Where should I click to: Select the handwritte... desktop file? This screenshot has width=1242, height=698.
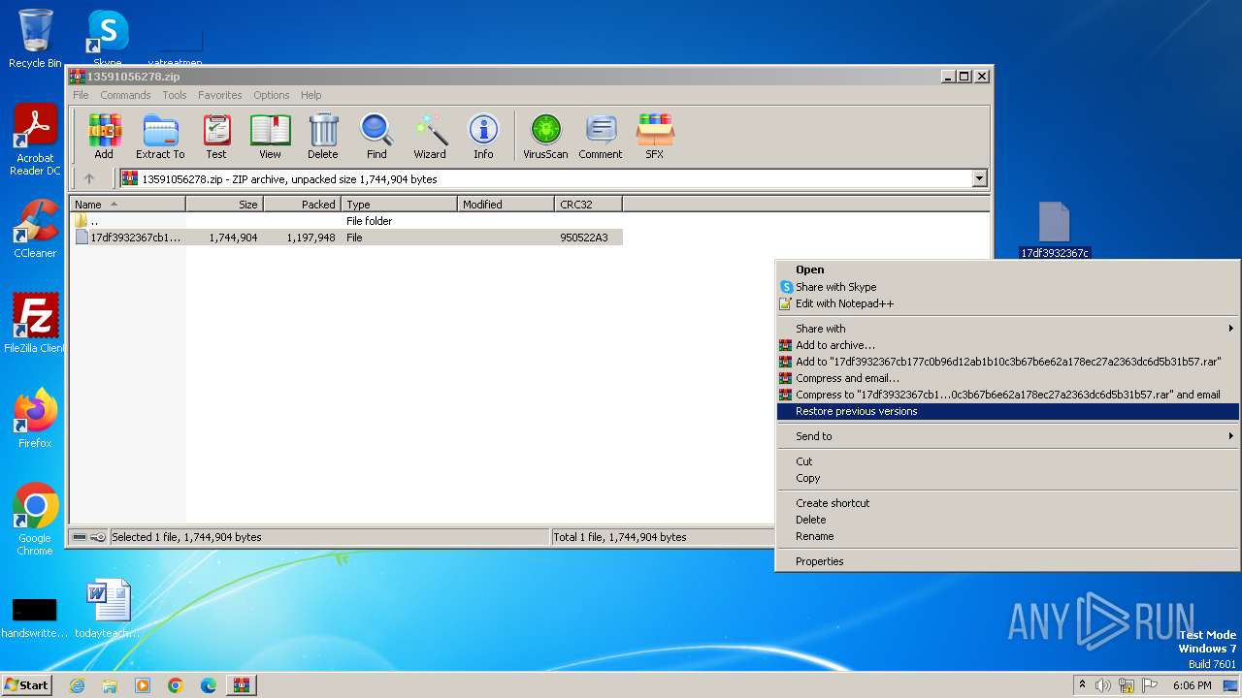tap(35, 617)
